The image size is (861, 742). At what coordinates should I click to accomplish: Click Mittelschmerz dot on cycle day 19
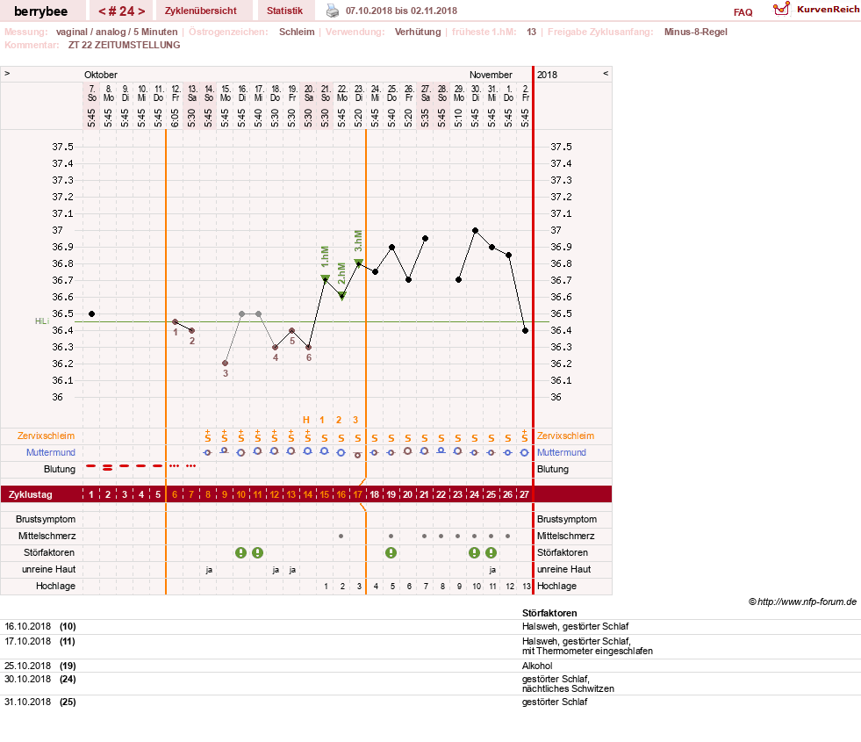(x=391, y=536)
